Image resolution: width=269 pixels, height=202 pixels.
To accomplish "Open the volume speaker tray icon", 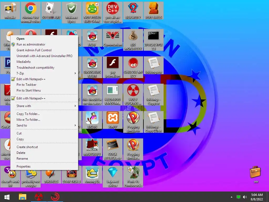I will point(245,197).
